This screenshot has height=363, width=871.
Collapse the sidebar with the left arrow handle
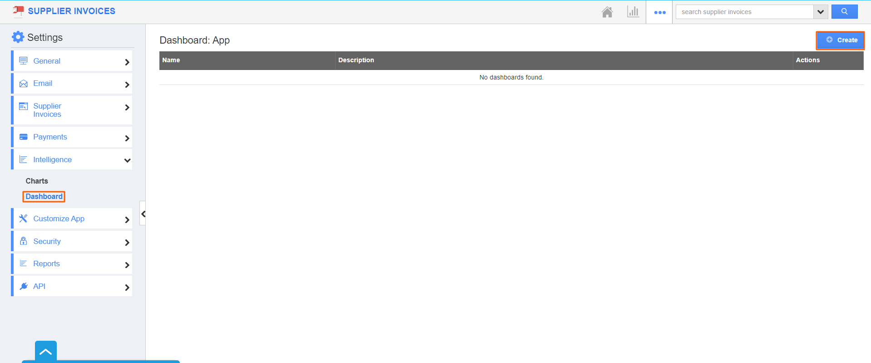(143, 214)
